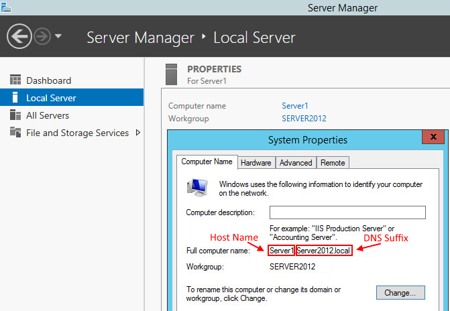The height and width of the screenshot is (311, 450).
Task: Click the Change... button
Action: (400, 293)
